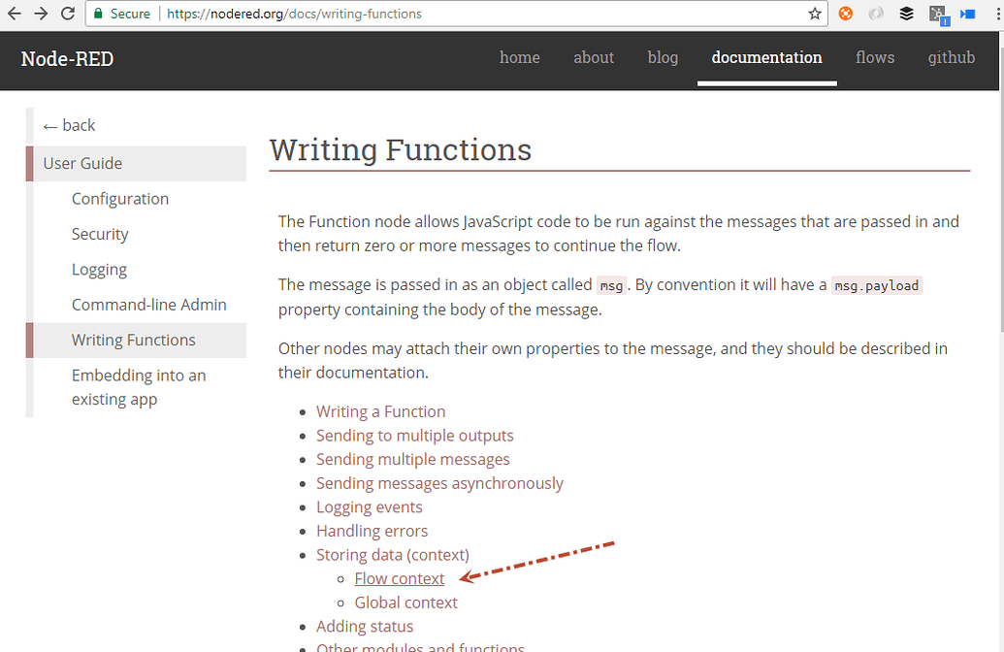Viewport: 1004px width, 652px height.
Task: Open the Global context link
Action: 405,602
